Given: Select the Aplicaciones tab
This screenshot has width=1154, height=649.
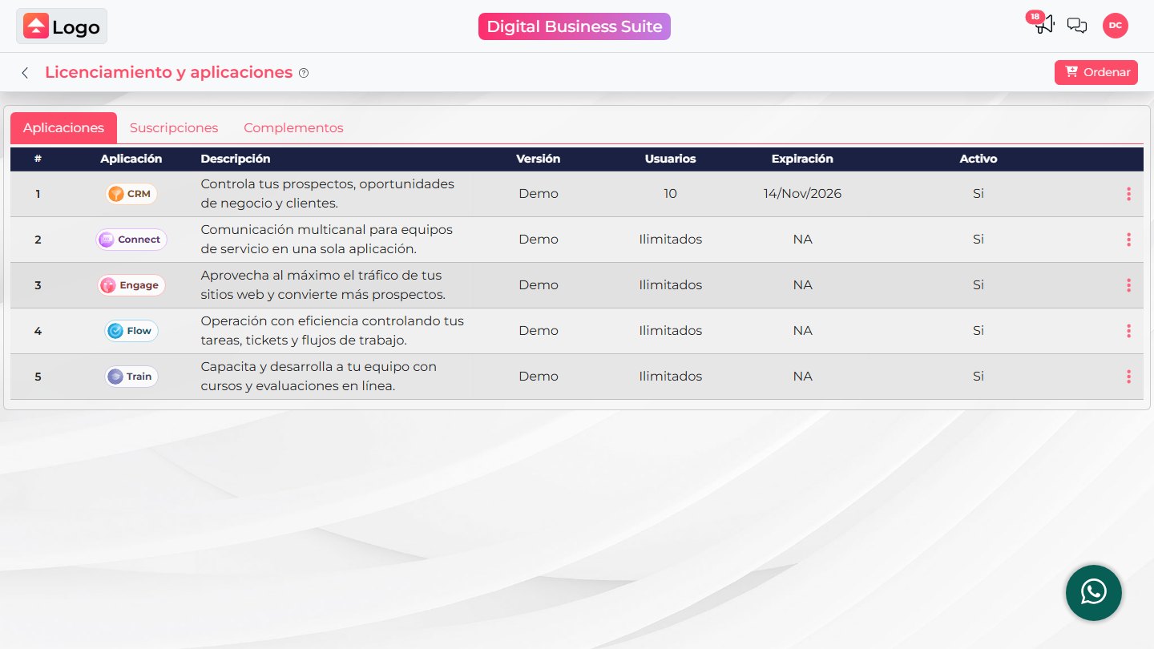Looking at the screenshot, I should (63, 128).
